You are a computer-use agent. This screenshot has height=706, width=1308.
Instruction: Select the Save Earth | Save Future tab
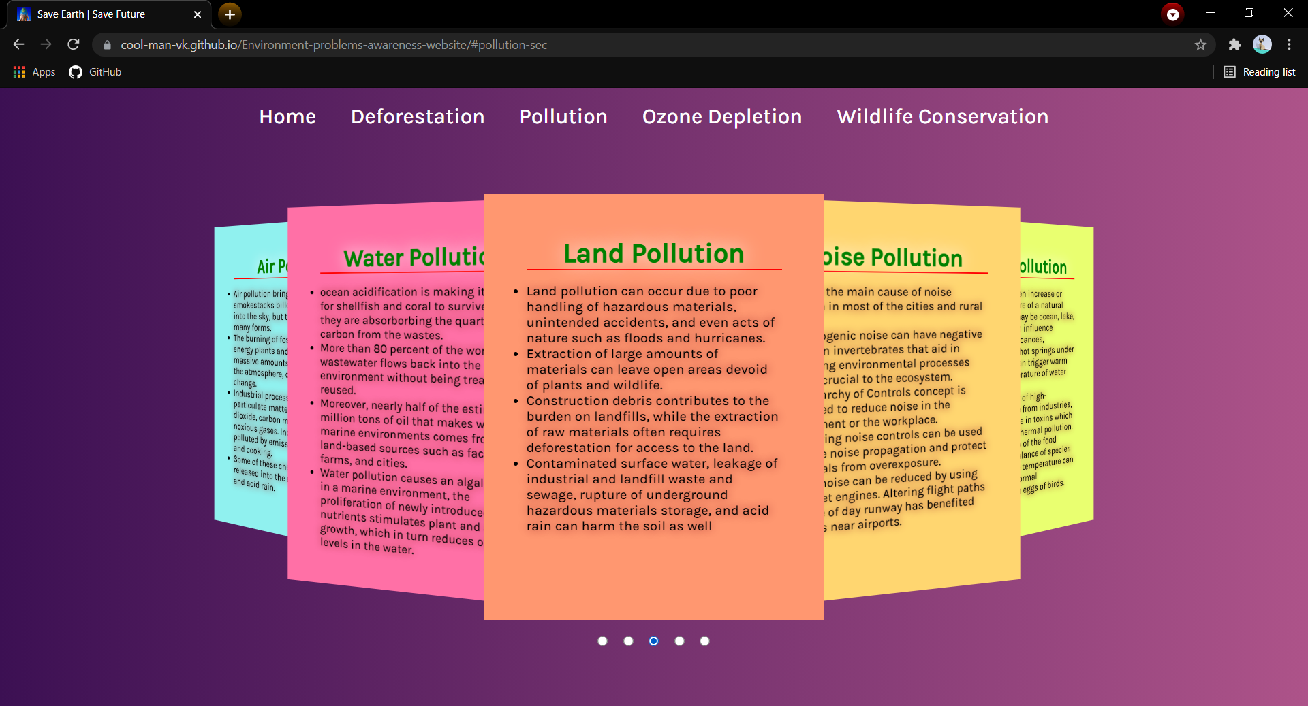click(109, 14)
